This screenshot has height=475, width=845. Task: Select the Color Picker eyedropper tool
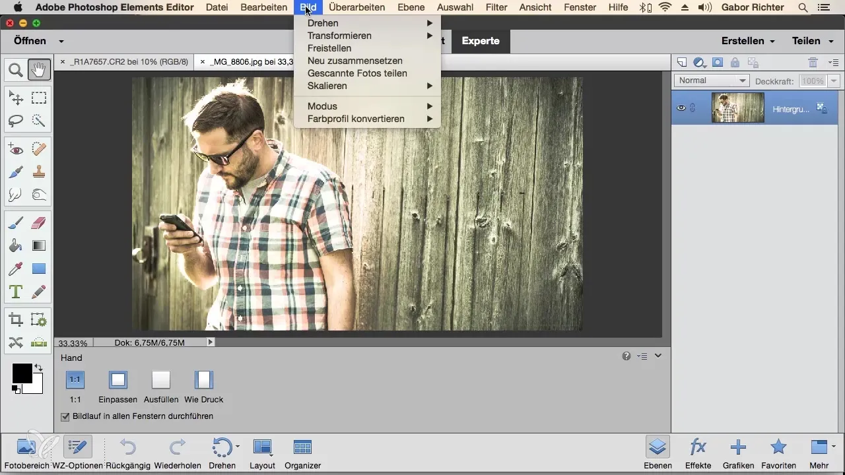point(16,269)
